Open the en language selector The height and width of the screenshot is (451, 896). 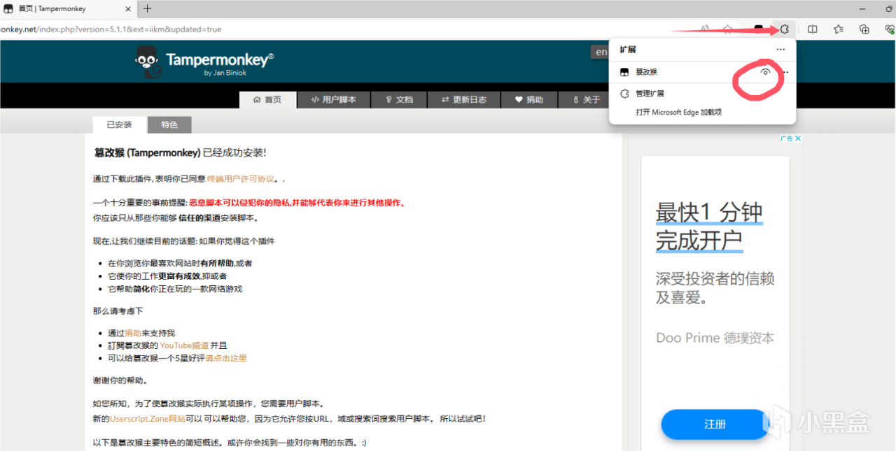[601, 52]
